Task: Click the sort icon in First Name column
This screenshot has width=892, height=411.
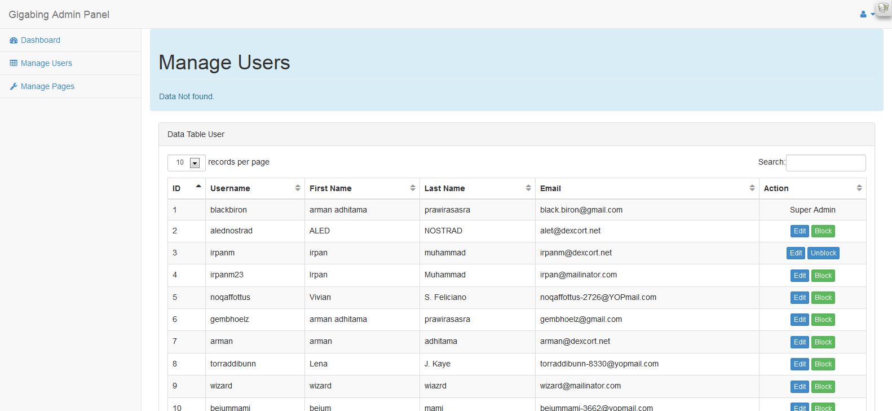Action: [413, 188]
